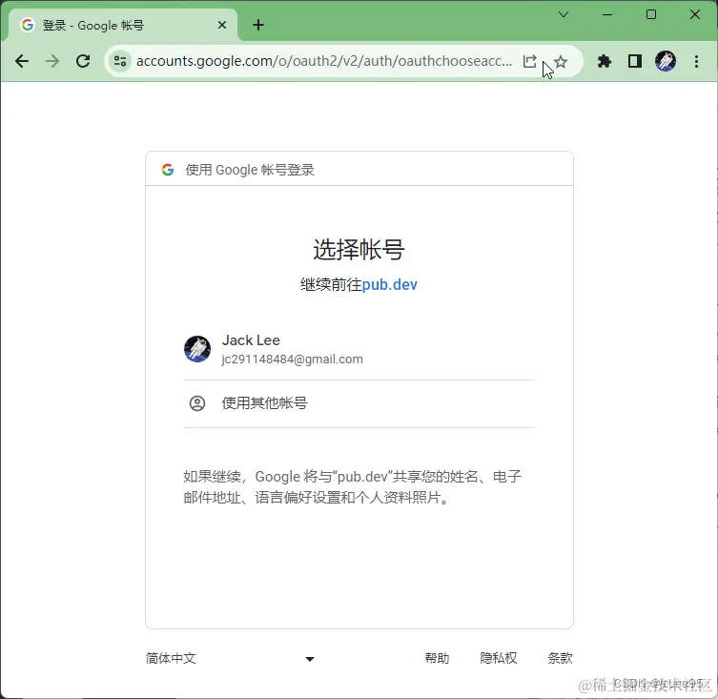Reload the current page
718x699 pixels.
83,61
